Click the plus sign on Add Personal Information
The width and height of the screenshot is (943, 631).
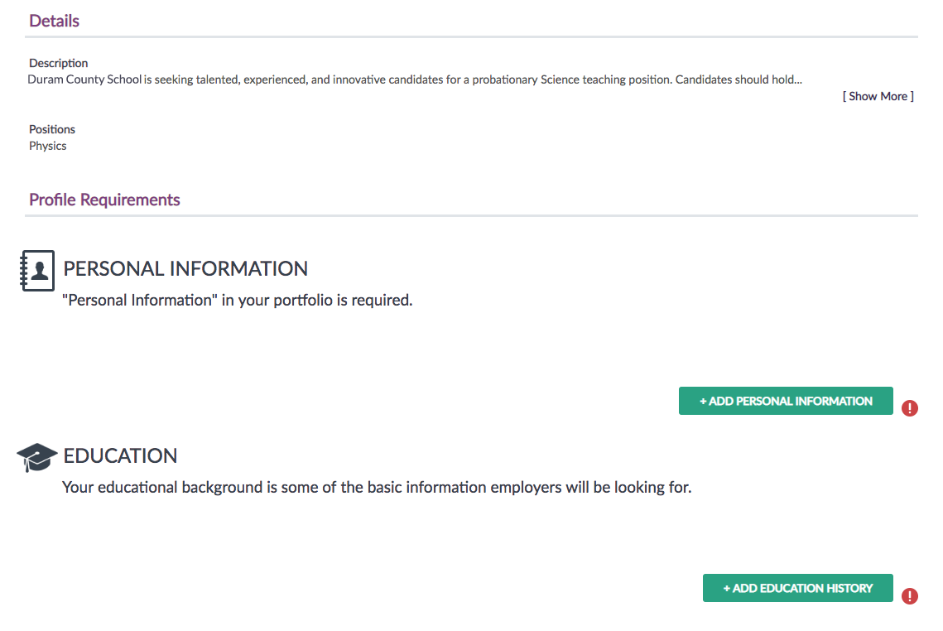pos(703,402)
